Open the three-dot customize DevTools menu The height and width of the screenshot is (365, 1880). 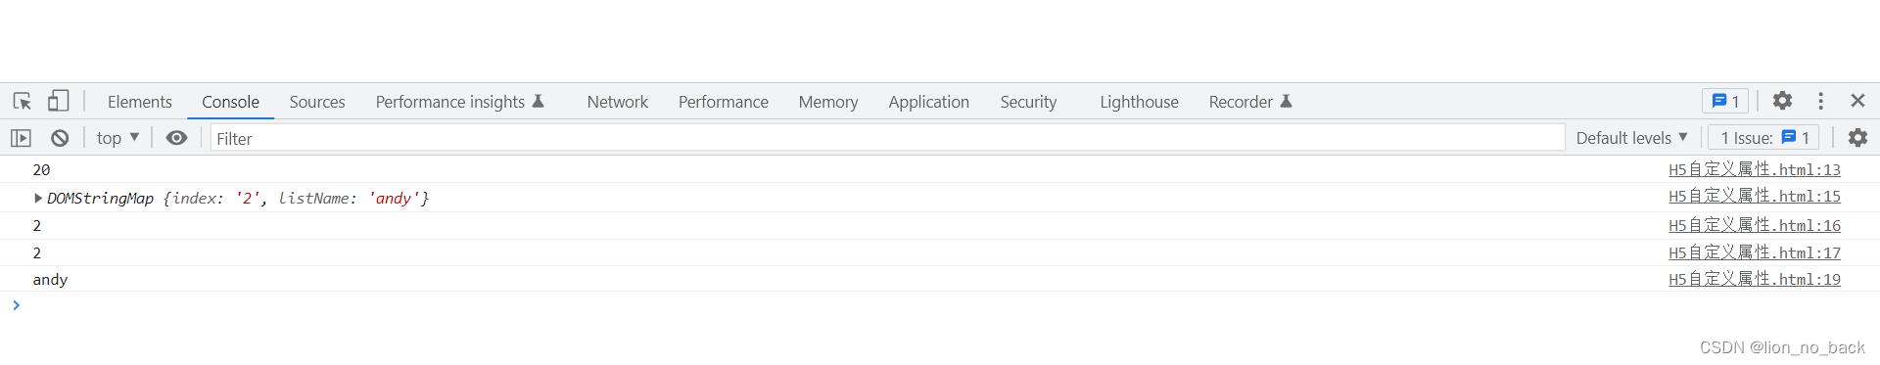coord(1820,101)
